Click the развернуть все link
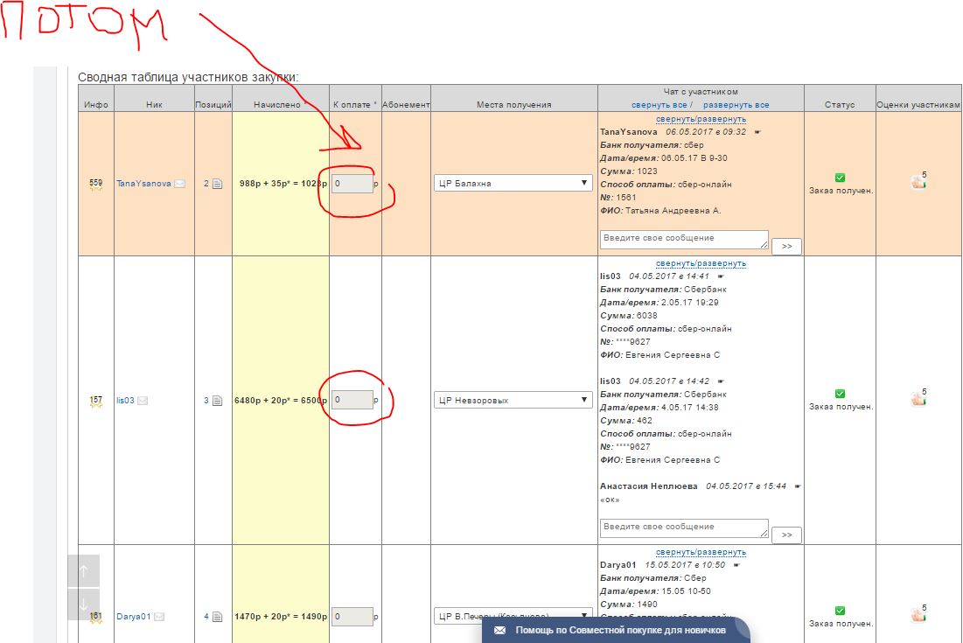This screenshot has height=643, width=963. click(736, 105)
